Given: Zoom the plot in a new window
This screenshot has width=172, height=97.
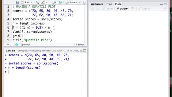Looking at the screenshot, I should [x=107, y=9].
